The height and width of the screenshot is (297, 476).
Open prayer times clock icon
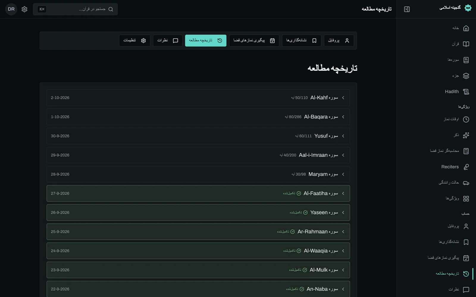coord(466,119)
